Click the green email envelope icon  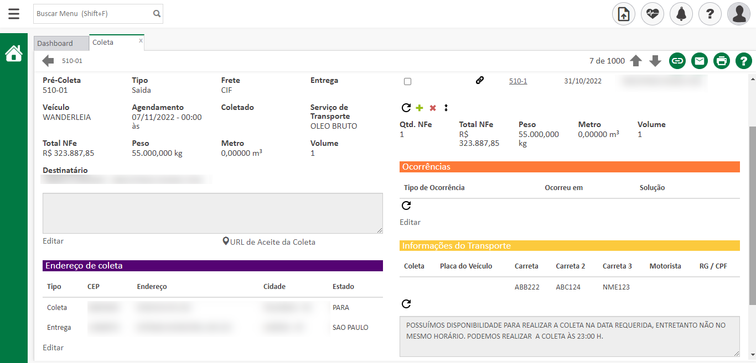[x=700, y=61]
